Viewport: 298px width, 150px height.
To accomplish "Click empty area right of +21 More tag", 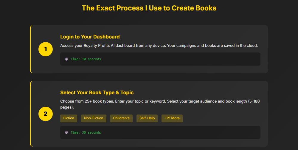I will click(x=223, y=118).
